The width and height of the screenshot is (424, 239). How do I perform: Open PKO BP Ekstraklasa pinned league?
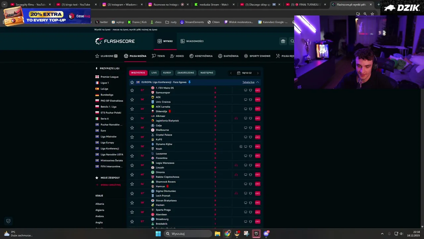[112, 101]
